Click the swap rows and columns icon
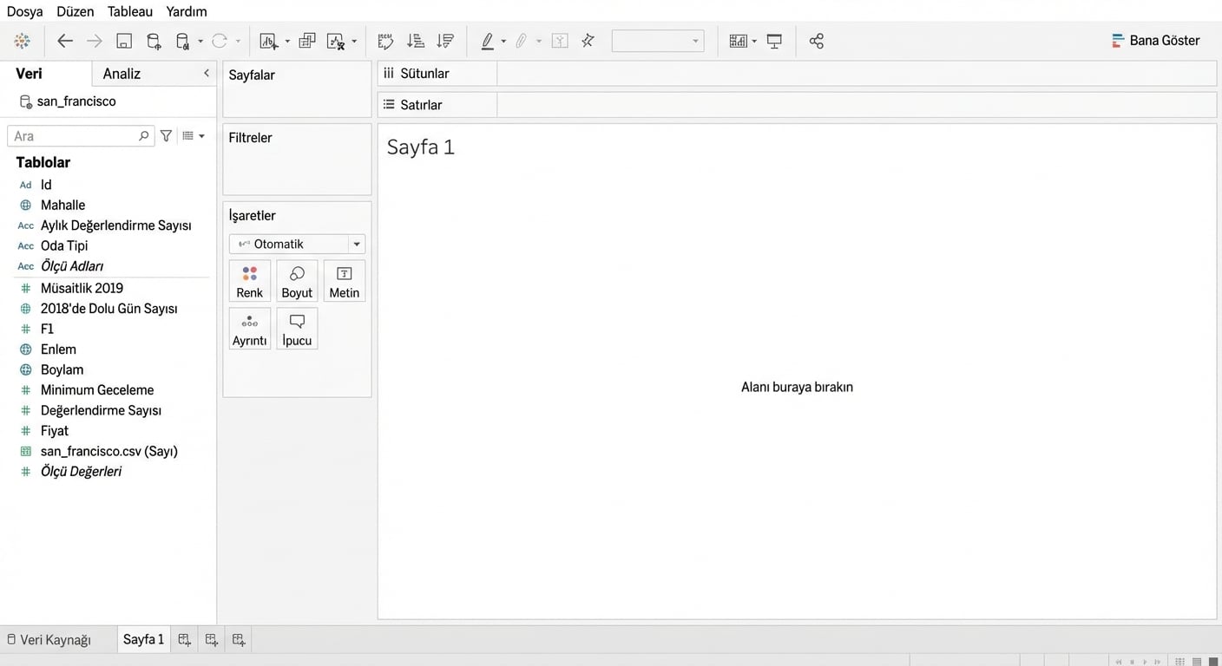 tap(386, 41)
